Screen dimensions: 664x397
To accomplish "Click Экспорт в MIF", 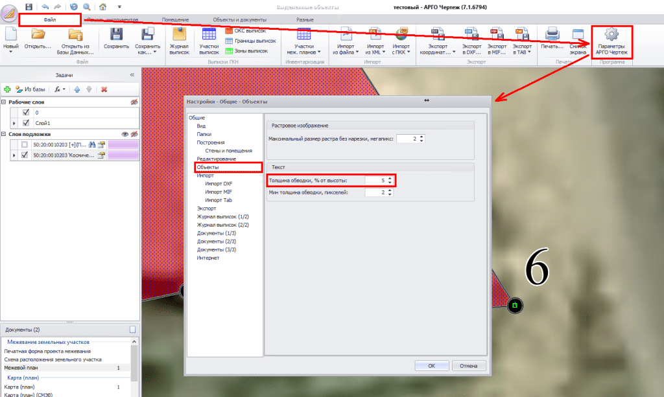I will click(x=497, y=41).
